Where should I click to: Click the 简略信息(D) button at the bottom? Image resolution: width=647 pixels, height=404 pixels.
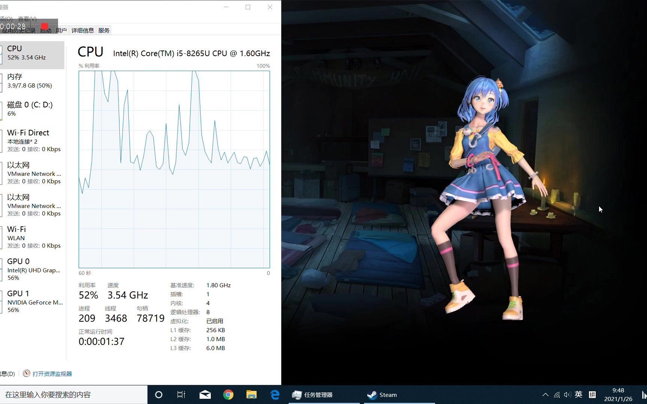tap(7, 374)
